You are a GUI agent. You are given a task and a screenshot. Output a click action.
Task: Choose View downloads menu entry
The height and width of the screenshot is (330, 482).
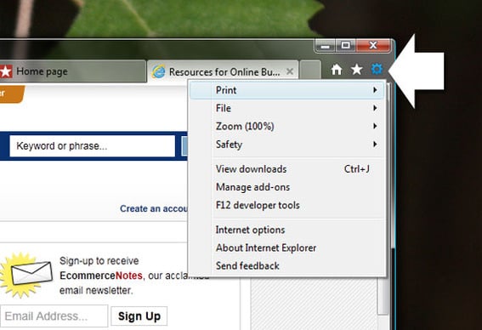click(286, 169)
